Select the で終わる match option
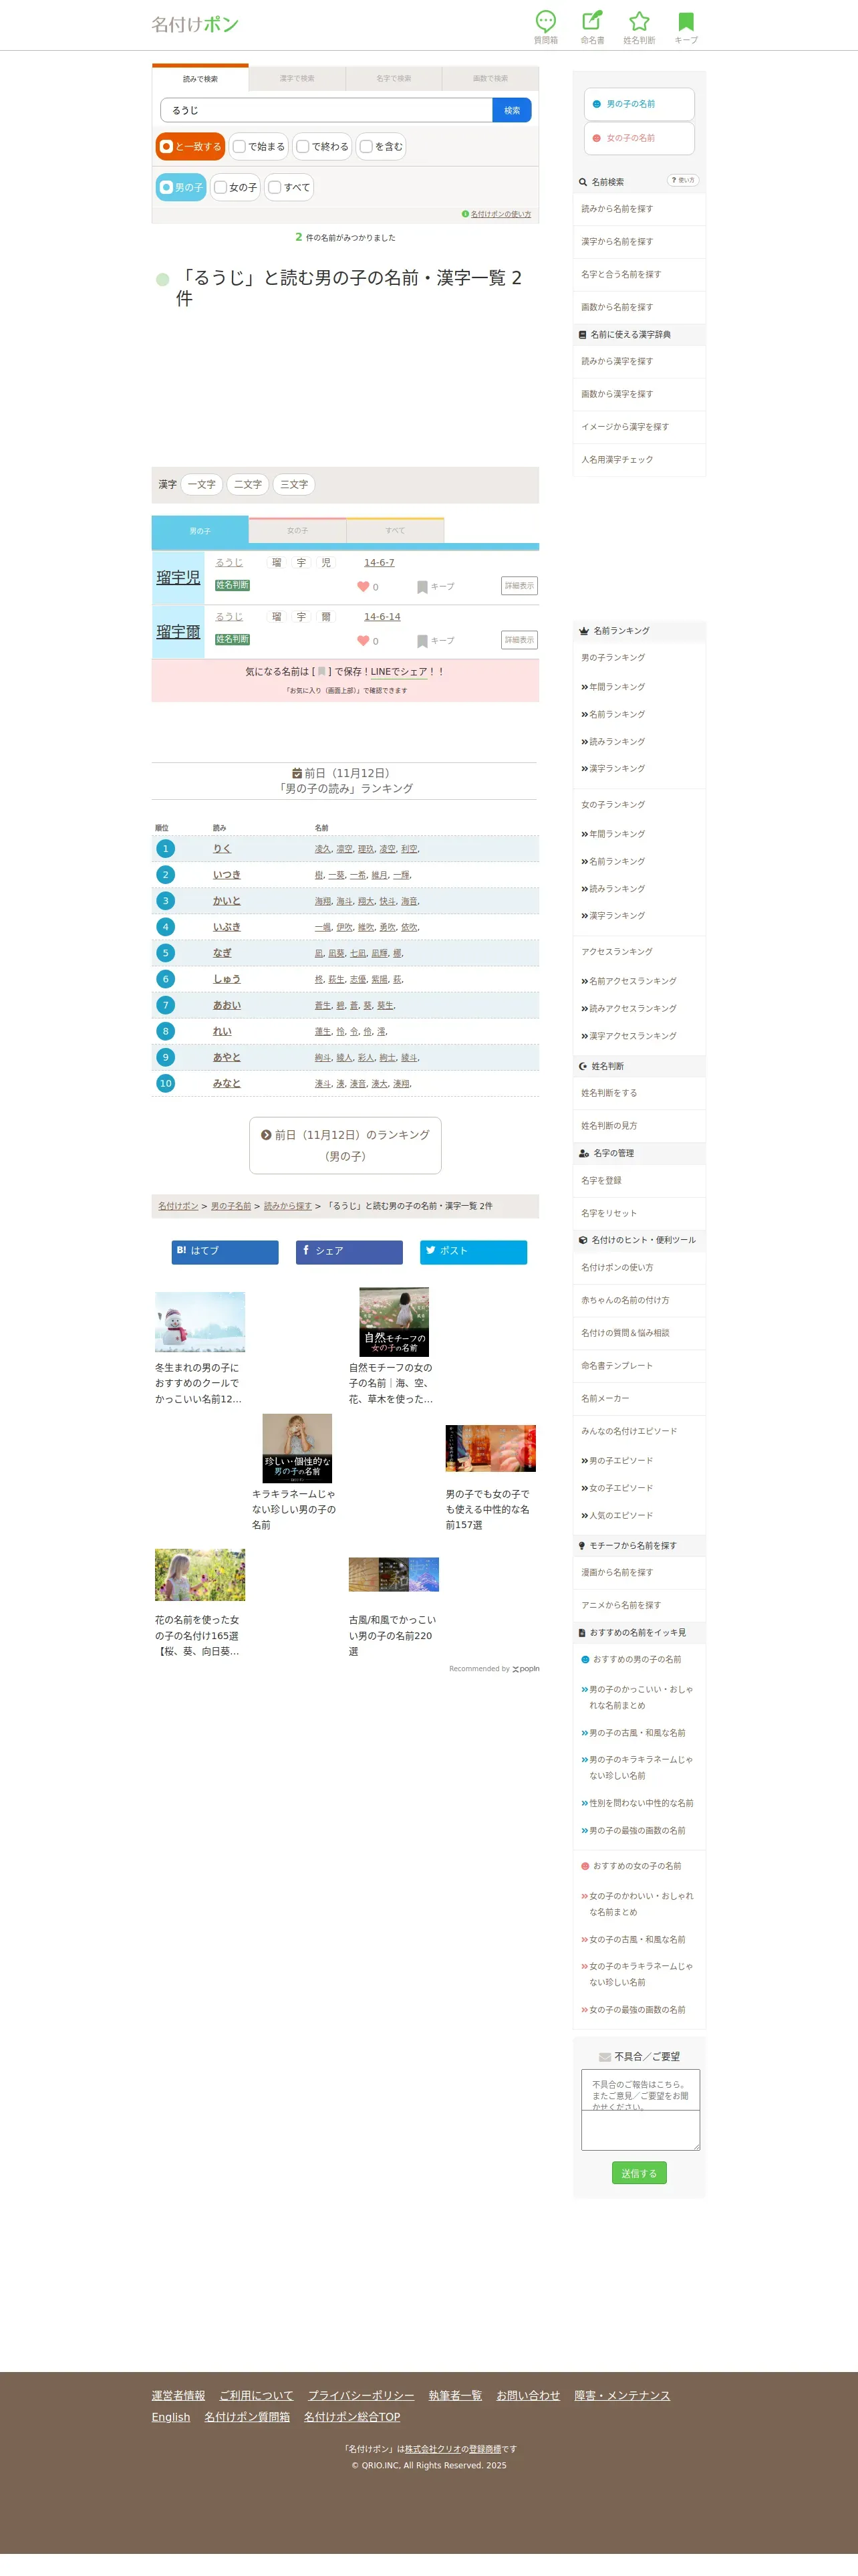Viewport: 858px width, 2576px height. pyautogui.click(x=323, y=147)
